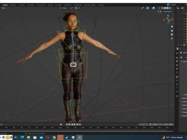Click the blue Z axis on navigation gizmo

coord(168,16)
